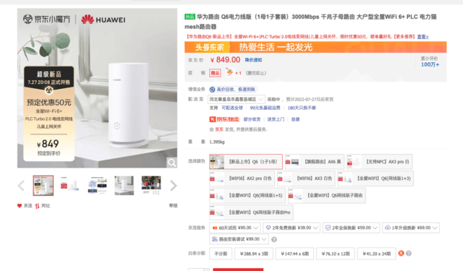Screen dimensions: 463x271
Task: Select the second thumbnail below the main image
Action: click(x=70, y=186)
